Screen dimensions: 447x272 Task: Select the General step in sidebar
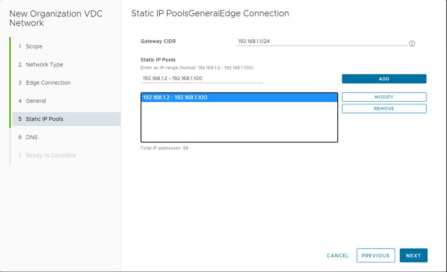click(x=36, y=101)
